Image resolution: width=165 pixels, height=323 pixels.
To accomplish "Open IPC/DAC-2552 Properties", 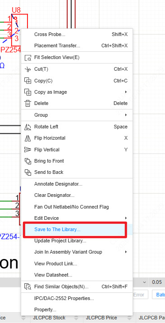I will (77, 298).
